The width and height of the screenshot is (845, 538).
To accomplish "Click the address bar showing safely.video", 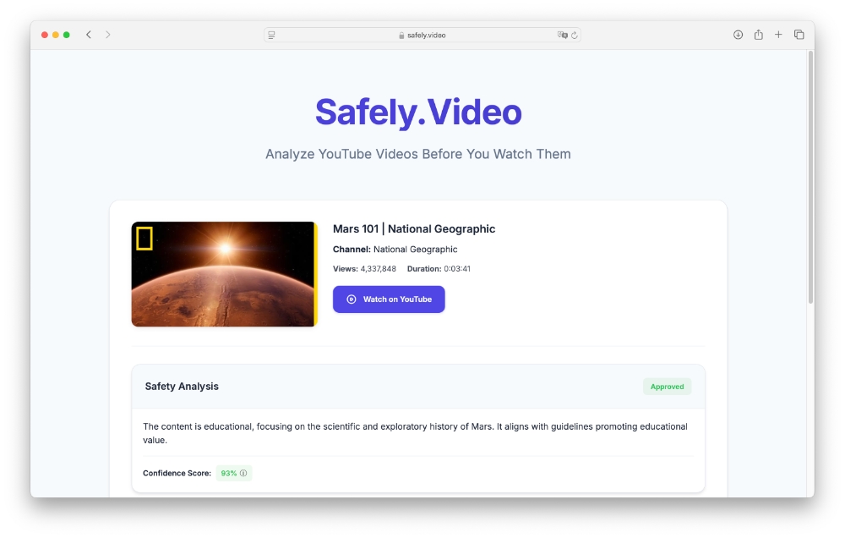I will tap(422, 35).
